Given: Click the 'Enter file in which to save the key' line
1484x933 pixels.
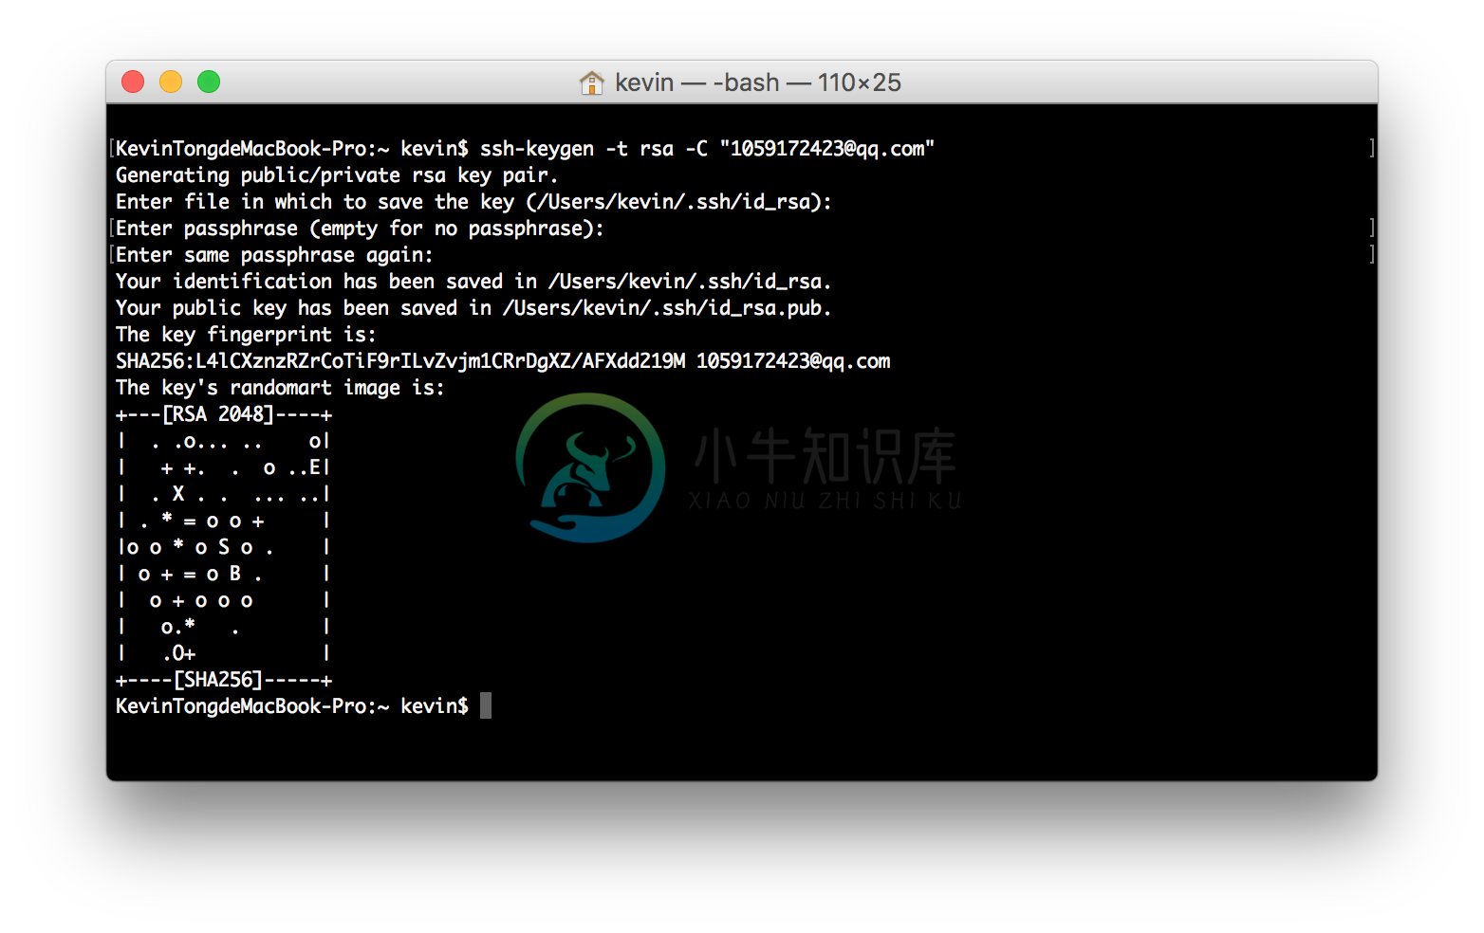Looking at the screenshot, I should point(473,202).
